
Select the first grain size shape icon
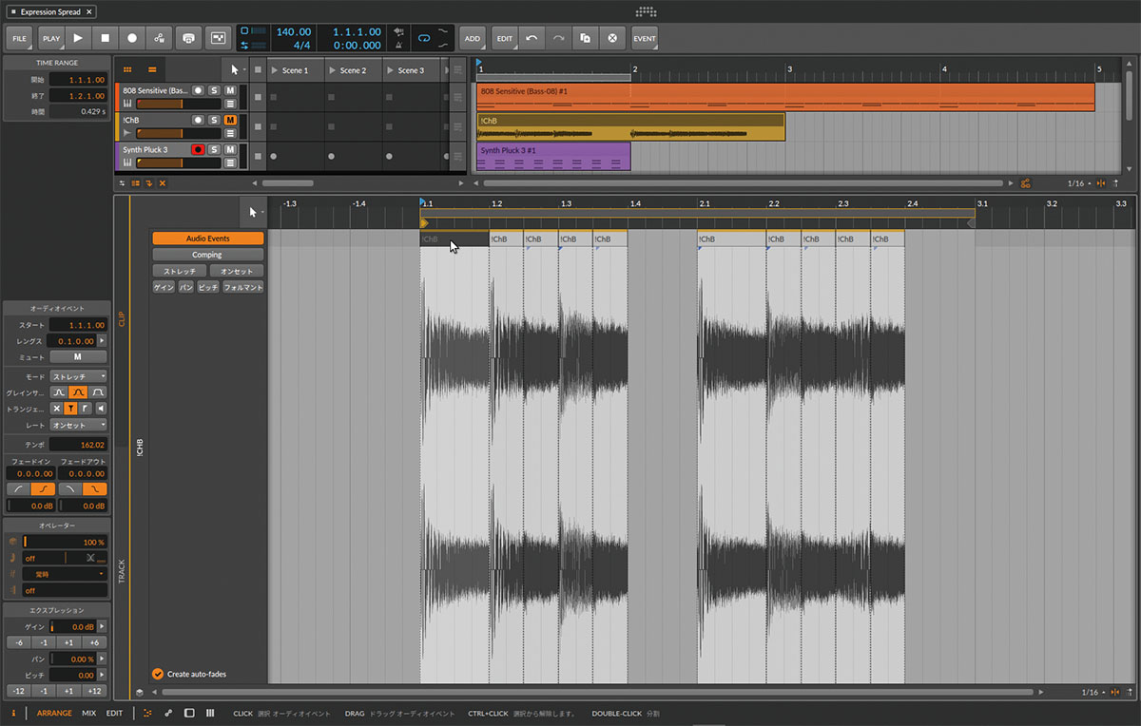pyautogui.click(x=59, y=392)
